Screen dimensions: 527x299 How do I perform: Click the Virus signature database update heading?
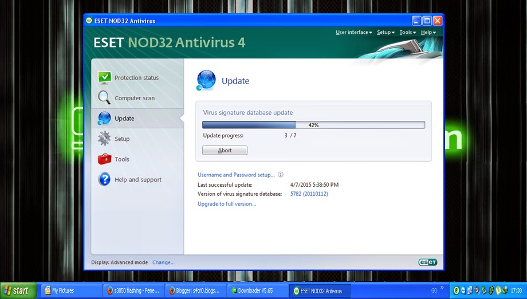(247, 112)
